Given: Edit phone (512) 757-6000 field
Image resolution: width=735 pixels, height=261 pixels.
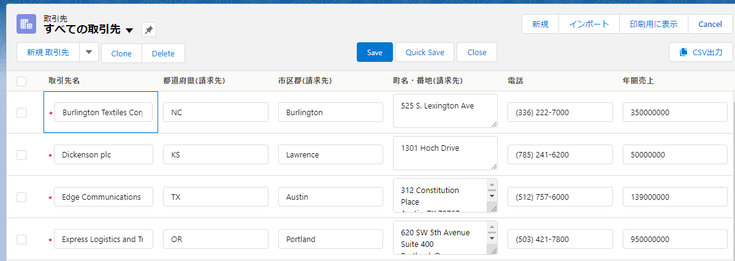Looking at the screenshot, I should (x=560, y=197).
